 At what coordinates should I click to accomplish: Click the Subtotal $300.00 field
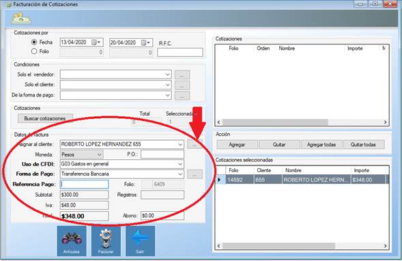pos(85,195)
